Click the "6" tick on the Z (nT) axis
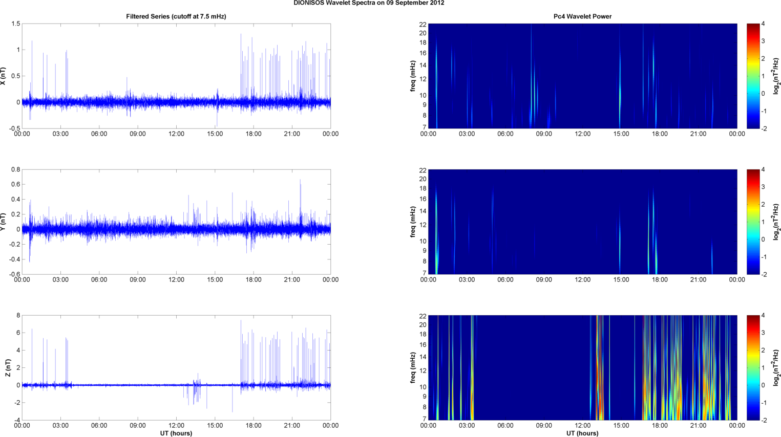The height and width of the screenshot is (437, 781). [x=18, y=333]
